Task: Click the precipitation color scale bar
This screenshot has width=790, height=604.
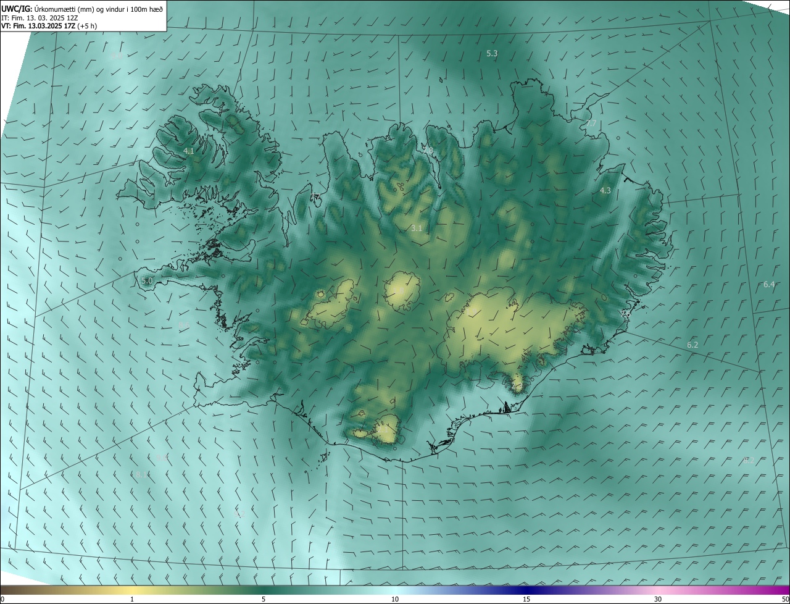Action: pos(395,590)
